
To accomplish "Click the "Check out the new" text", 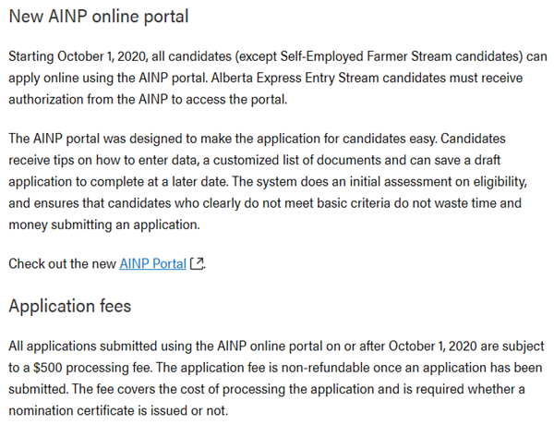I will click(x=62, y=263).
